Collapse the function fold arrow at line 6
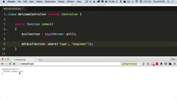 click(x=6, y=30)
